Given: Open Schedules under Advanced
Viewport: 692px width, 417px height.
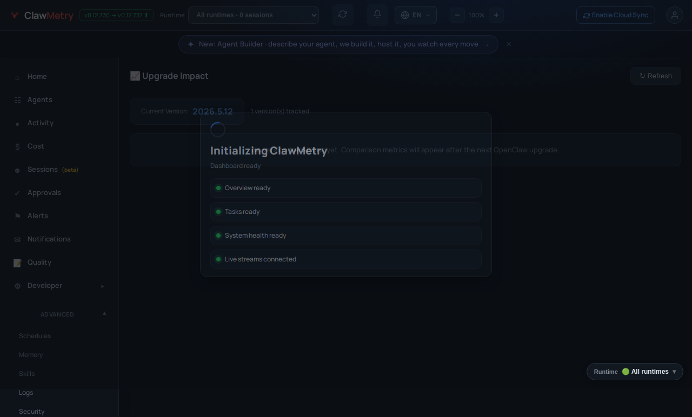Looking at the screenshot, I should 35,336.
